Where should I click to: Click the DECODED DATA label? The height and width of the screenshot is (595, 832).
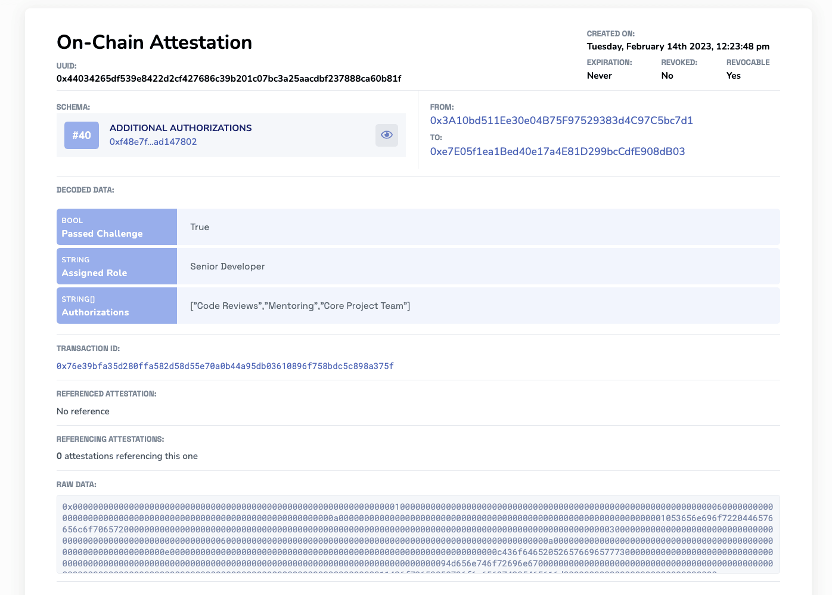tap(85, 190)
